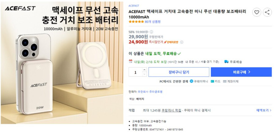
Task: Open seller 유한회사 쥬라글로벌 link
Action: click(150, 92)
